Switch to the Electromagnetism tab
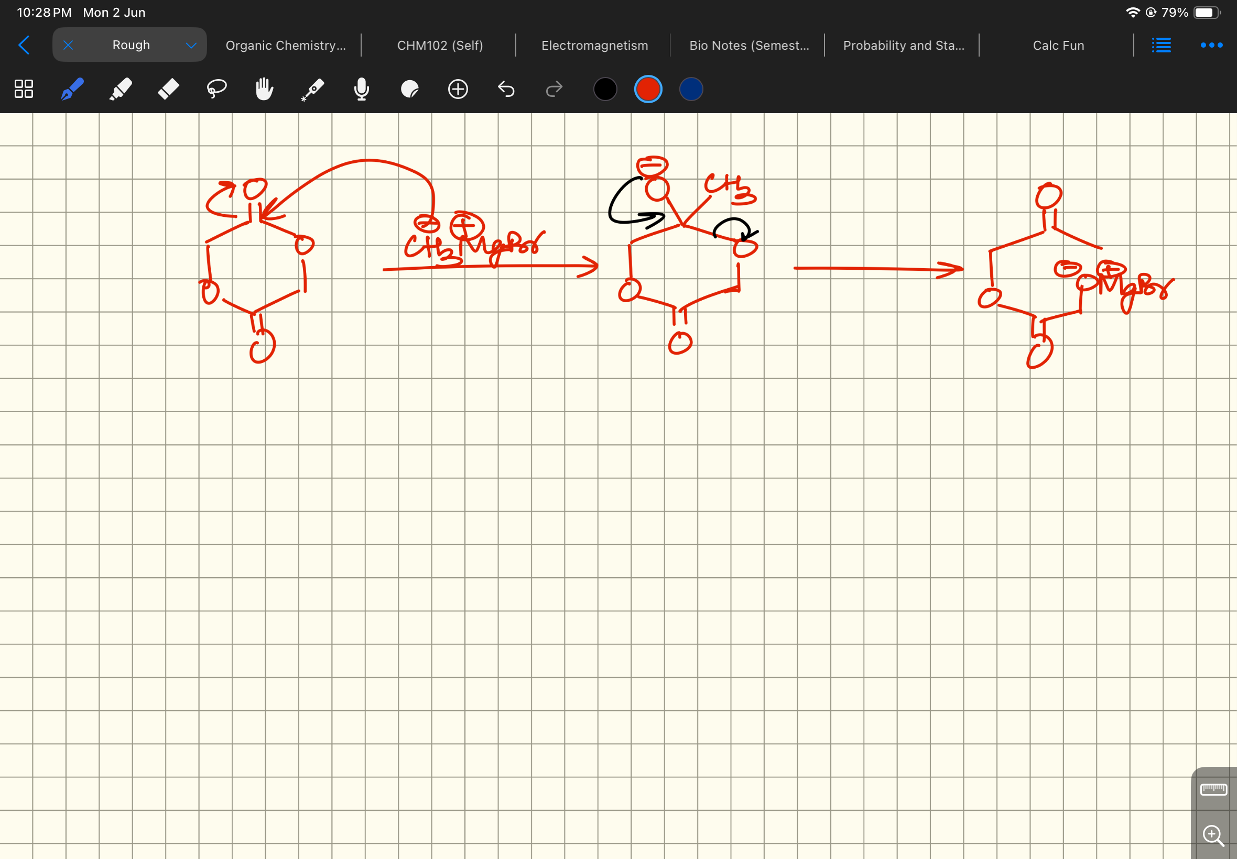 coord(594,45)
